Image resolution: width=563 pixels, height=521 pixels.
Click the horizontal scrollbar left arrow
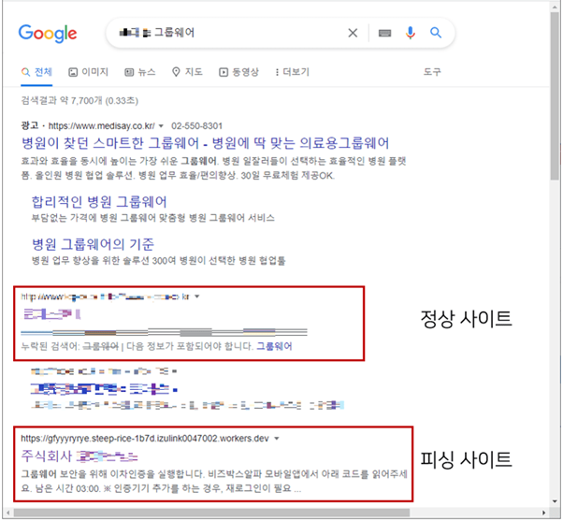(7, 513)
